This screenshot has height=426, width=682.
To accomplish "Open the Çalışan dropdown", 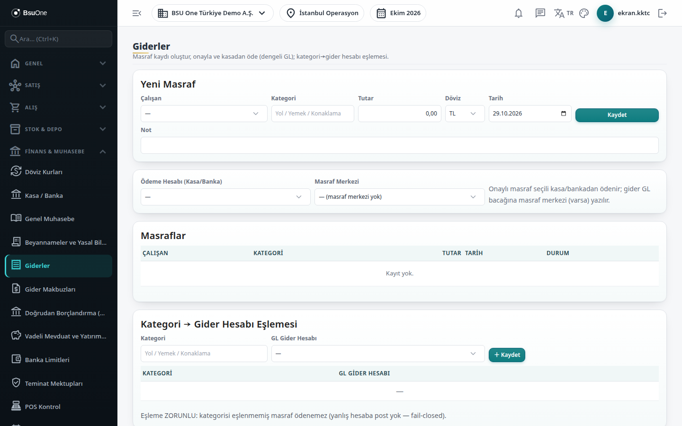I will (204, 114).
